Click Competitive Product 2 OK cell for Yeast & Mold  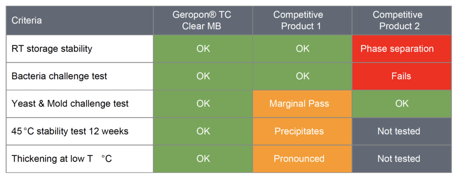tap(402, 103)
